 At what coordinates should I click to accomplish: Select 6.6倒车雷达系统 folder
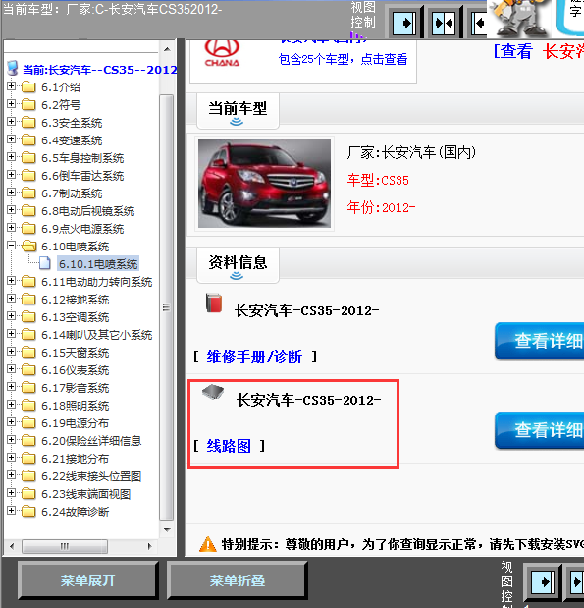click(82, 176)
